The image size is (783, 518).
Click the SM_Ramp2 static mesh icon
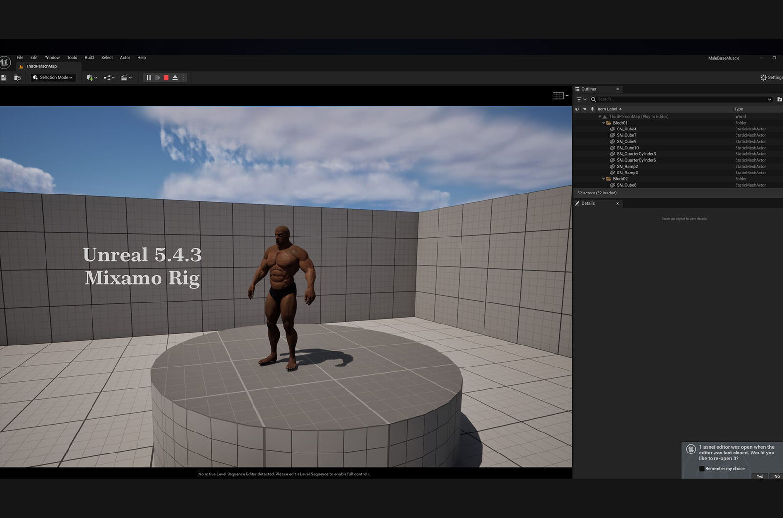click(612, 167)
